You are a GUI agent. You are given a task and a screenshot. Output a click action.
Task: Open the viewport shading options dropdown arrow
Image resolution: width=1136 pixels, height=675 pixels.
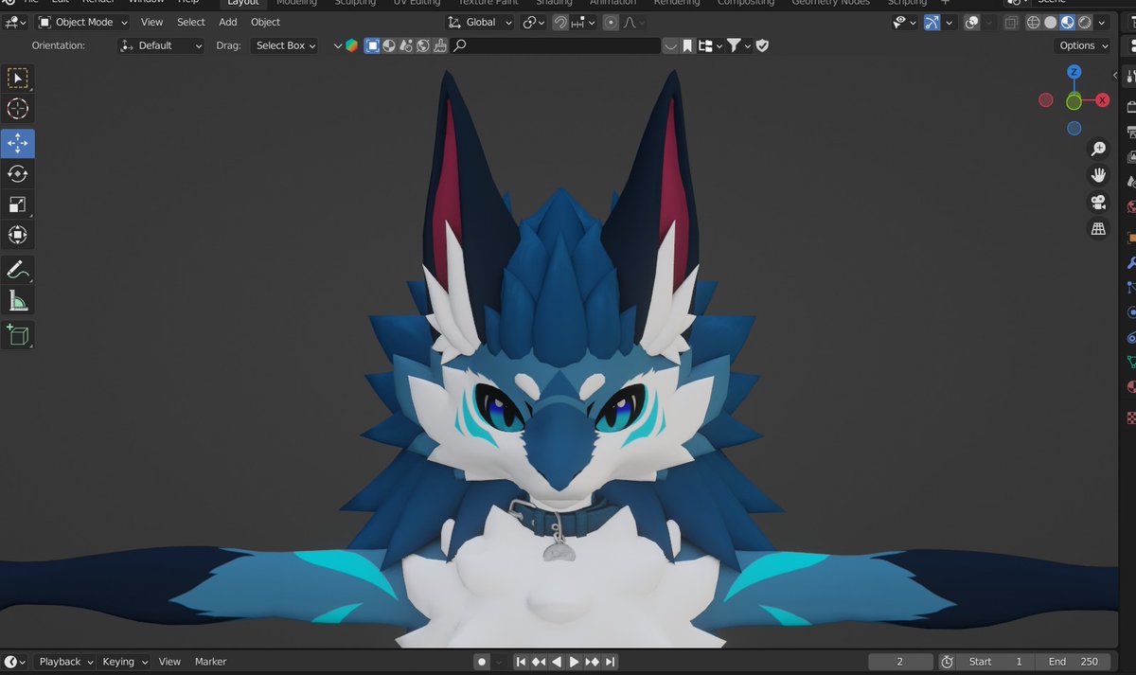1102,22
